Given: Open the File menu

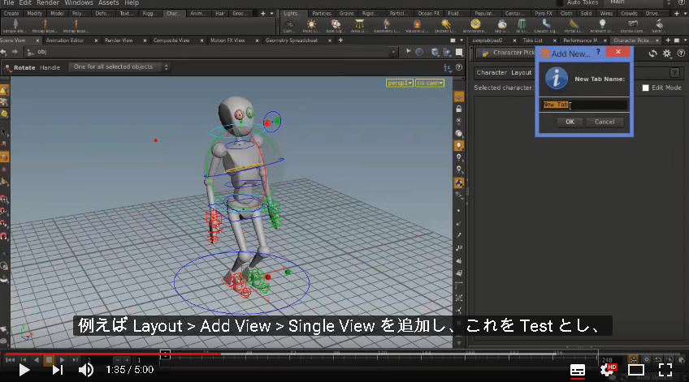Looking at the screenshot, I should [9, 2].
